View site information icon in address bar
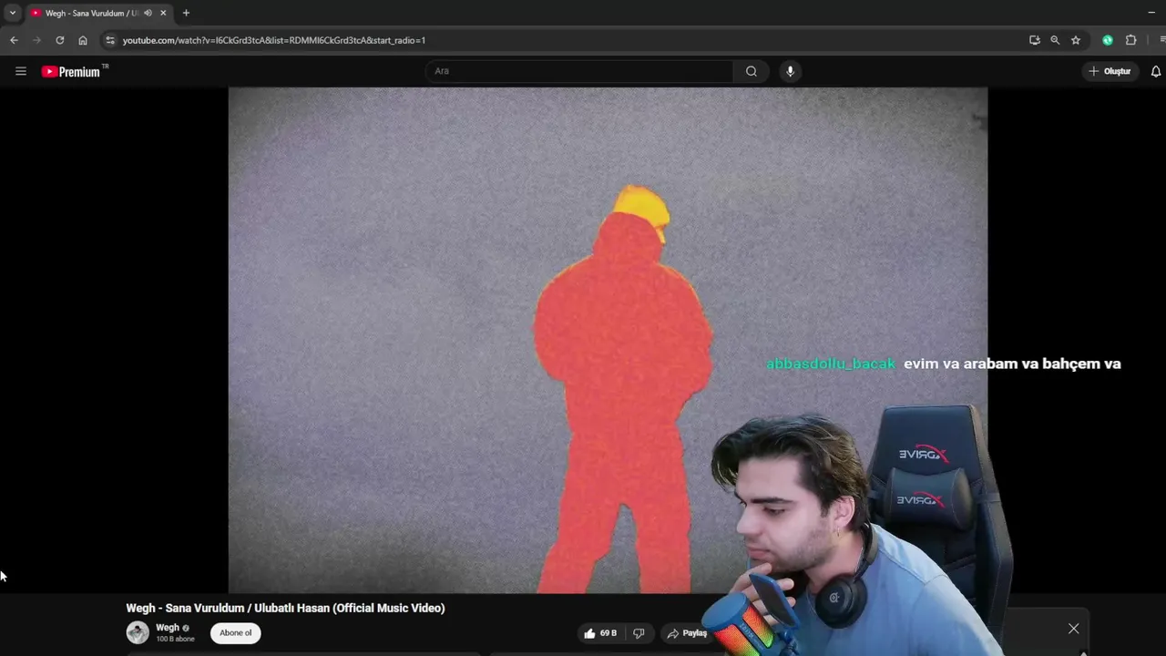Viewport: 1166px width, 656px height. pos(110,40)
